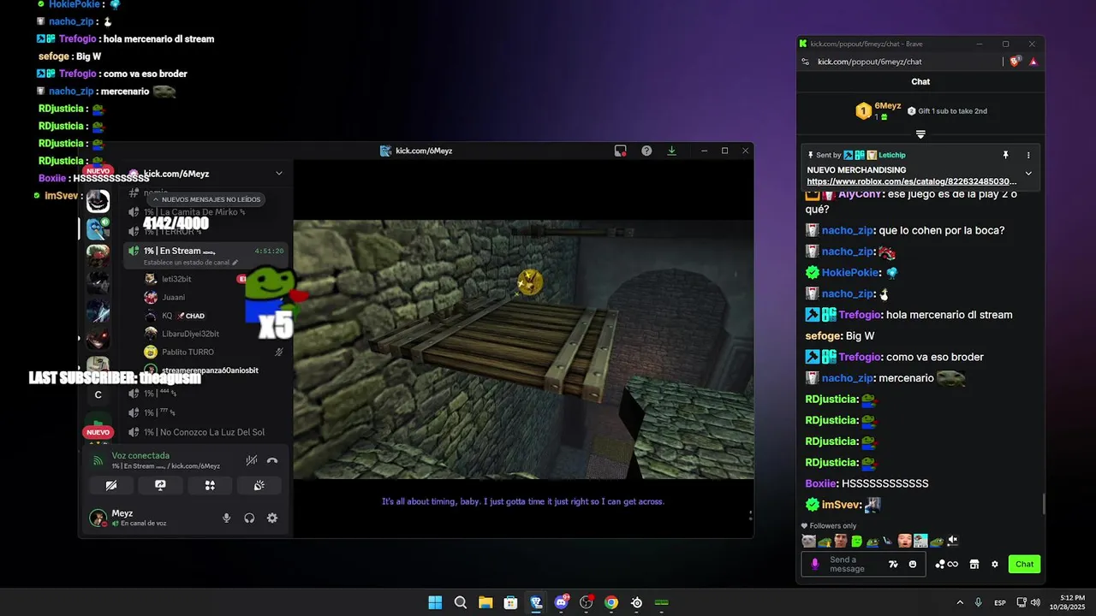Open chat settings gear icon
The height and width of the screenshot is (616, 1096).
pyautogui.click(x=995, y=564)
